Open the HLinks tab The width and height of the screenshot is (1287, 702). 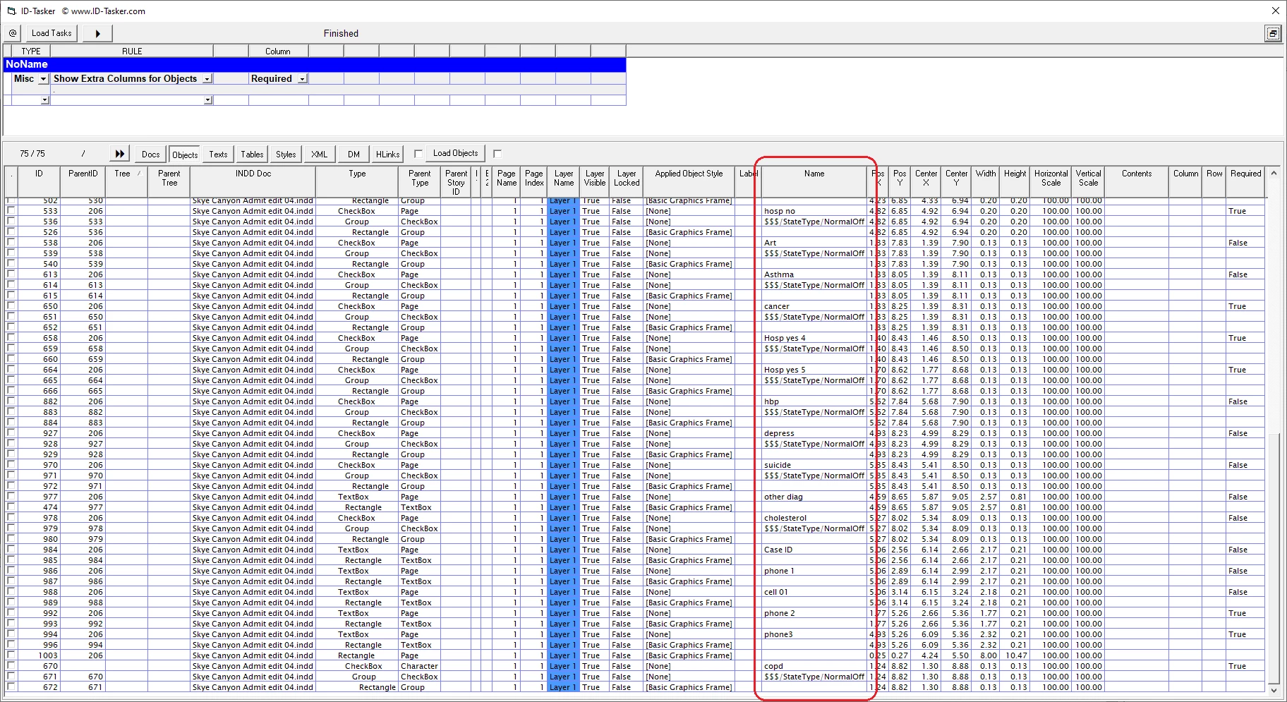coord(387,154)
